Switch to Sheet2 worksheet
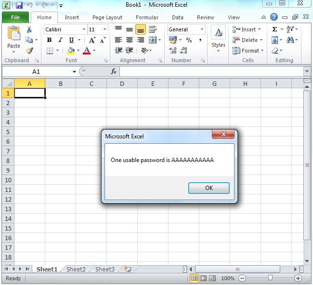This screenshot has height=285, width=313. coord(76,269)
